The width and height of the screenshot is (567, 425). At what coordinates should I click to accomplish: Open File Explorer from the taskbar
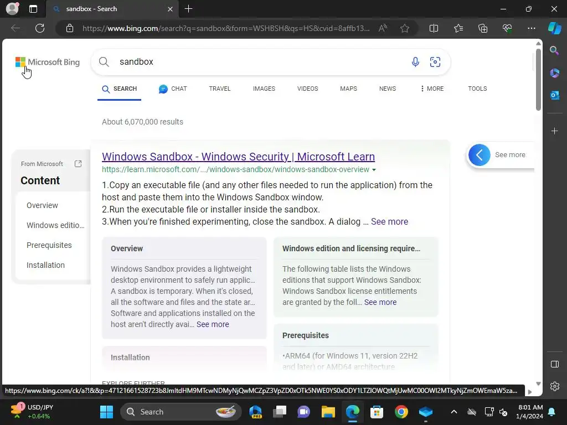coord(328,412)
